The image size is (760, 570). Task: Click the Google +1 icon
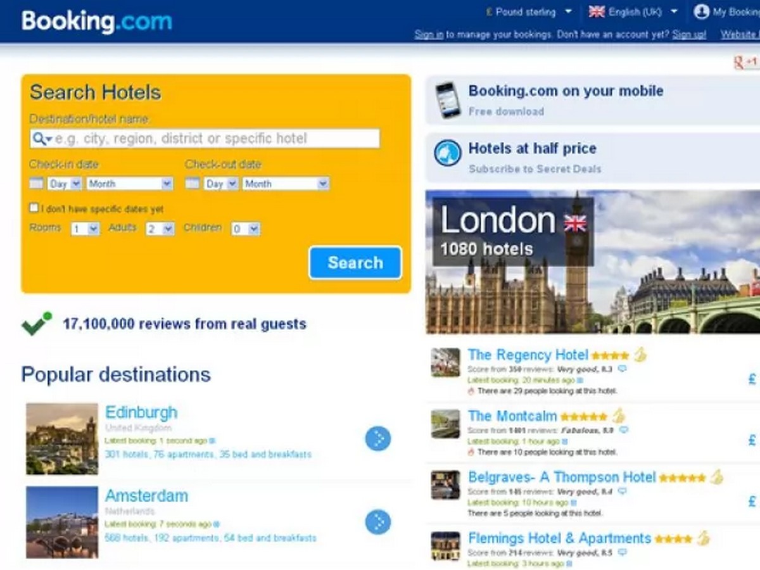click(745, 62)
